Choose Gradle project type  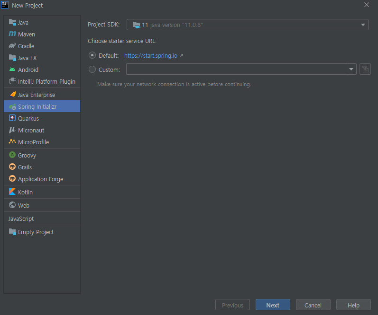point(42,46)
